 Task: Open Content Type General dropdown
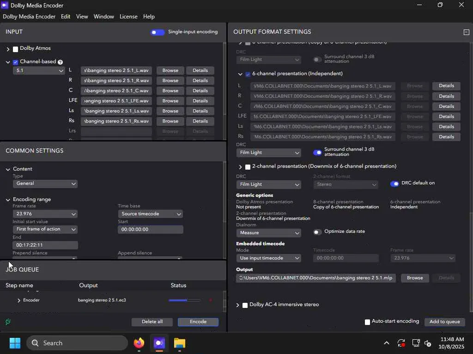click(x=45, y=183)
